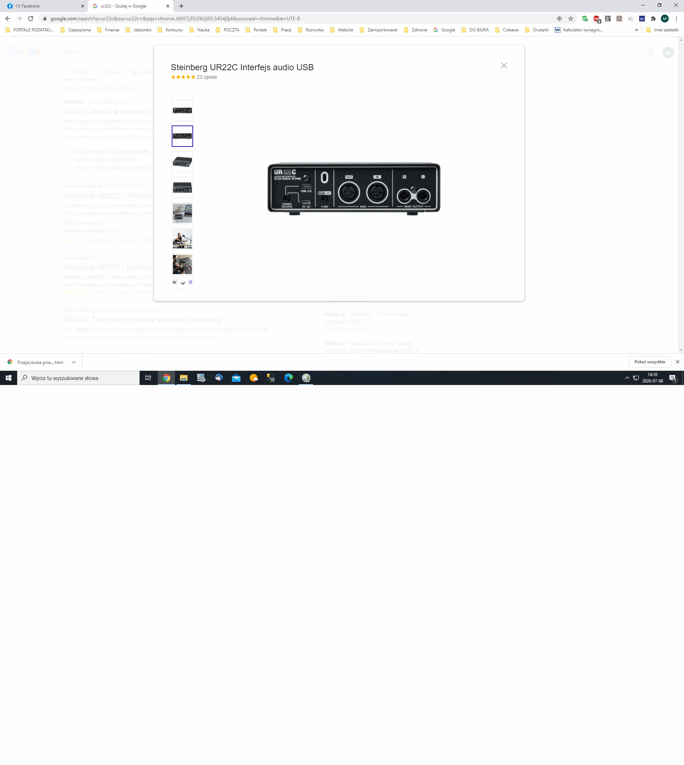The height and width of the screenshot is (765, 684).
Task: Open PORTALE PODATKO... bookmark folder
Action: (30, 30)
